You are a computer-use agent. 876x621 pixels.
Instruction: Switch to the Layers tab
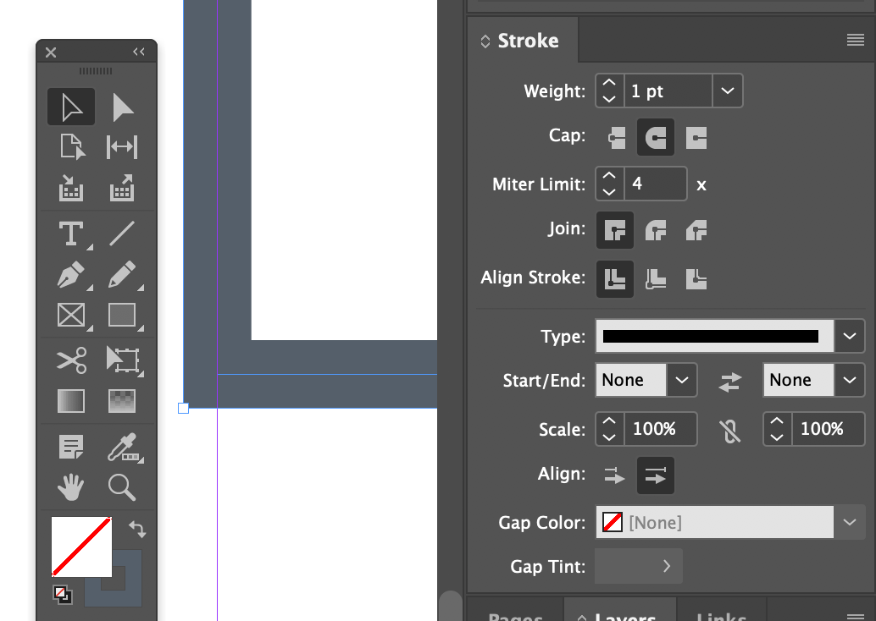619,615
